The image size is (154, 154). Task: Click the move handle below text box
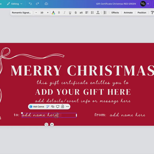click(x=52, y=125)
